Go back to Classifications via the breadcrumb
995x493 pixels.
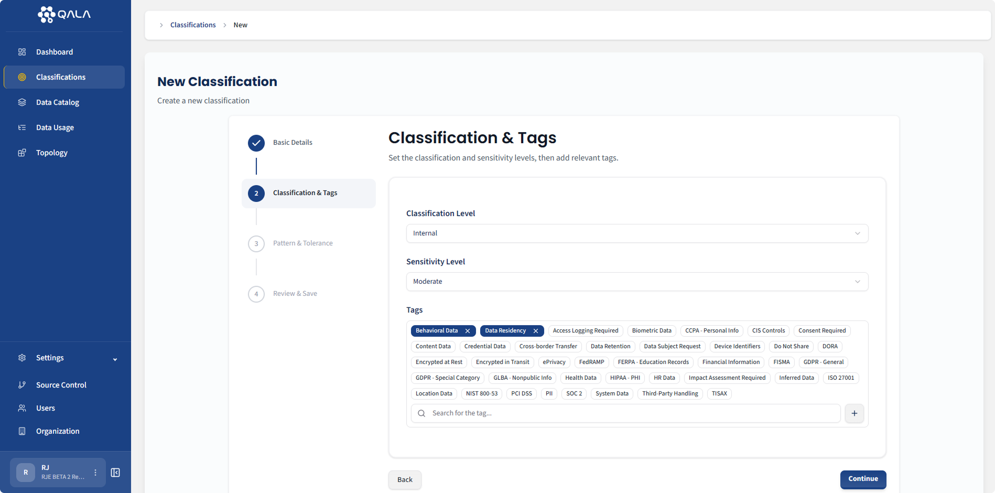pos(193,25)
